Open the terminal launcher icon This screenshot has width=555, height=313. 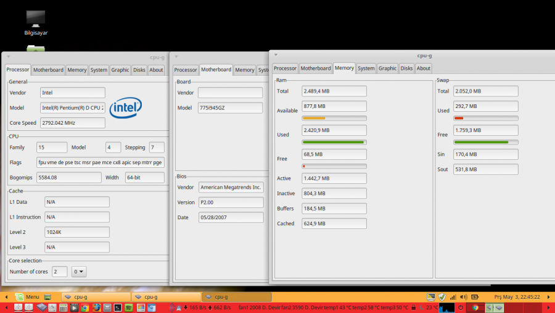117,307
